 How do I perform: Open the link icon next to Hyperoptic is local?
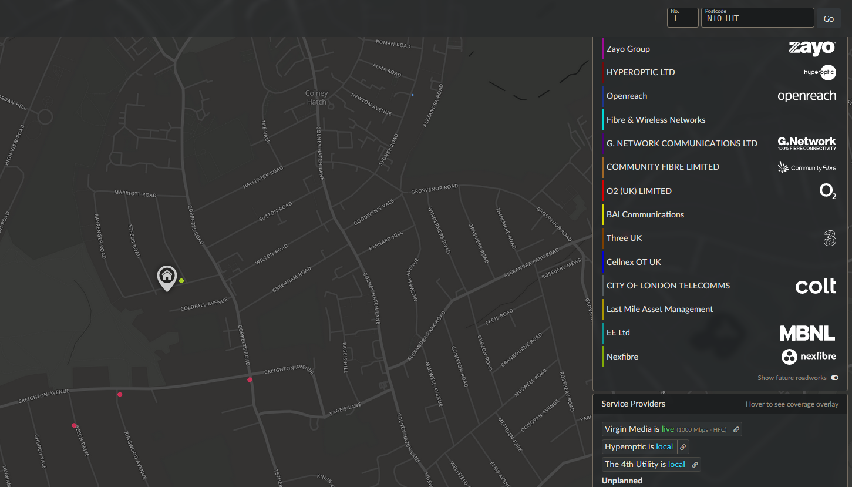point(683,447)
